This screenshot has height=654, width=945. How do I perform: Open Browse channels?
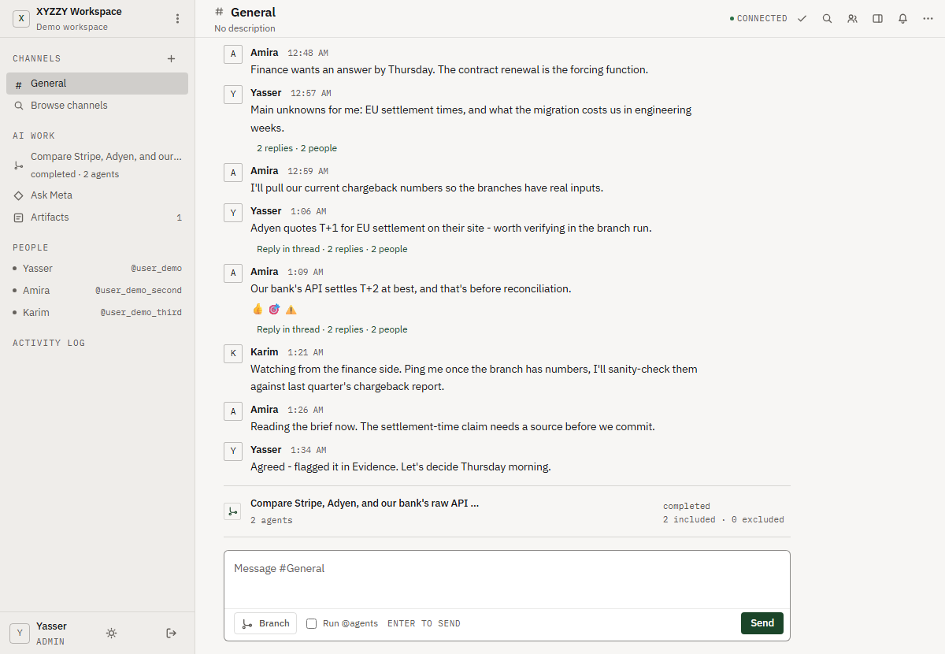click(x=97, y=106)
